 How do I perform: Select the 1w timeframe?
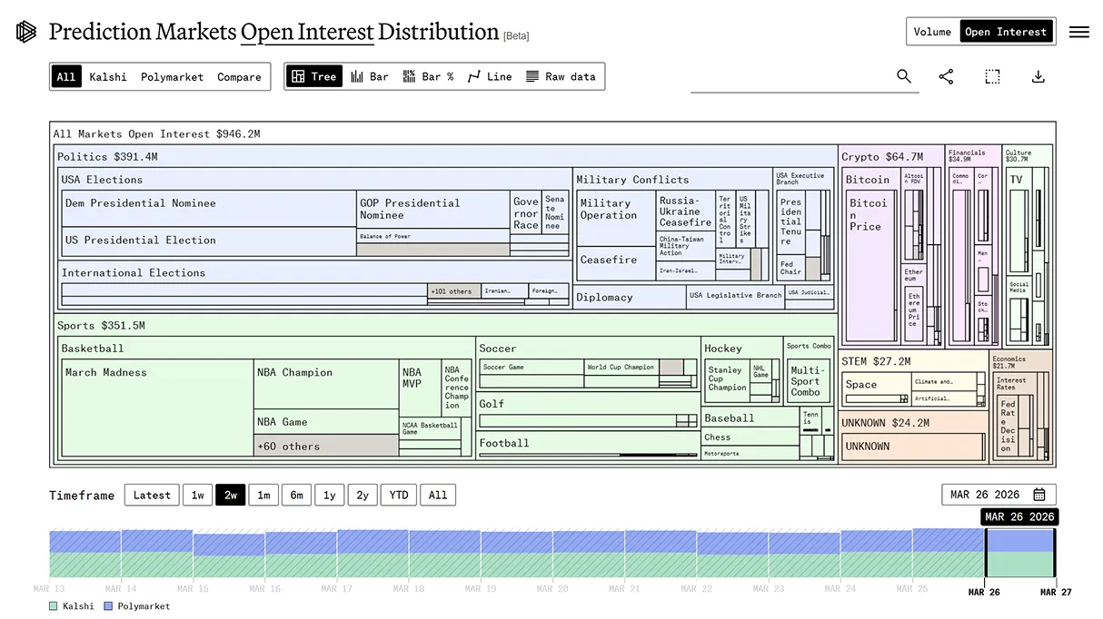197,495
